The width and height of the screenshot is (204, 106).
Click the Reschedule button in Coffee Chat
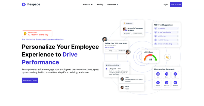[x=122, y=51]
